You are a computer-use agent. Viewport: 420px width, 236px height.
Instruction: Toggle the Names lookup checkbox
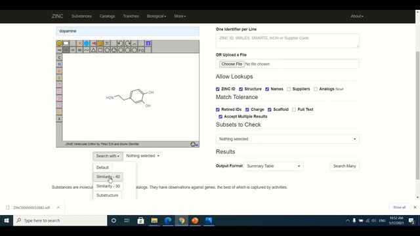click(267, 89)
